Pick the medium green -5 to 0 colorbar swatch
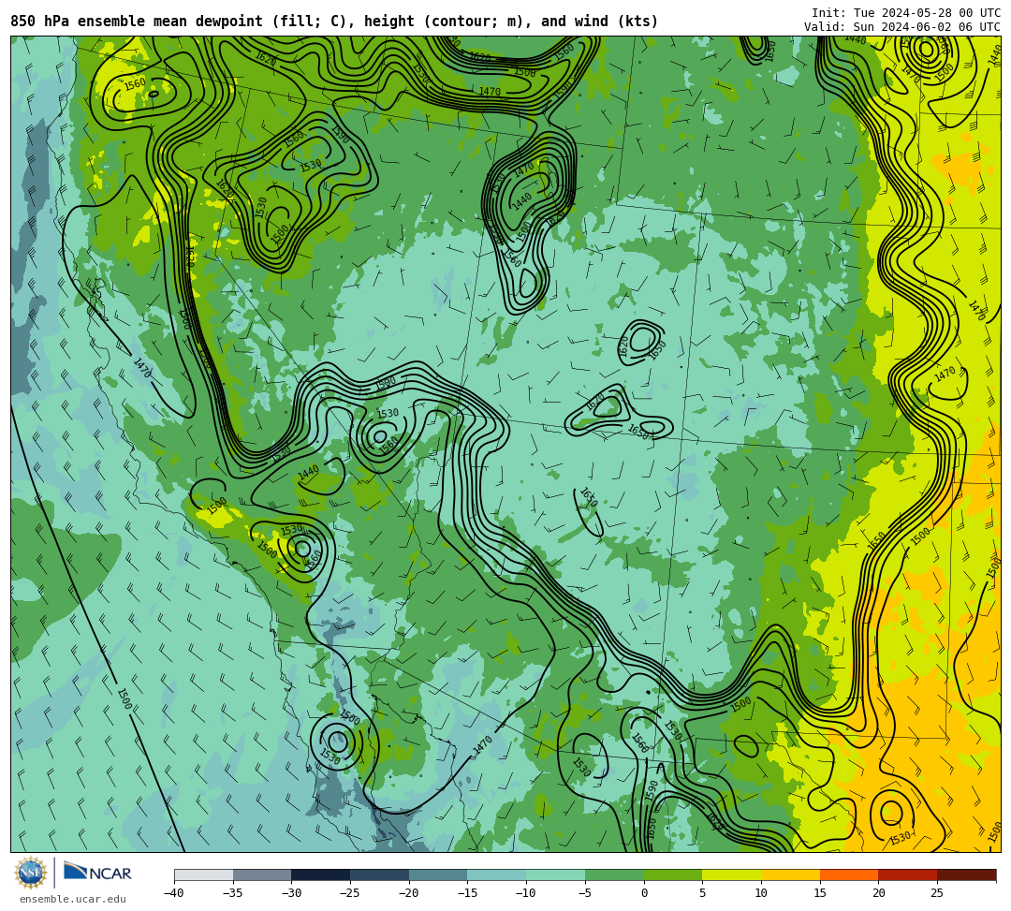This screenshot has width=1011, height=911. pyautogui.click(x=614, y=874)
